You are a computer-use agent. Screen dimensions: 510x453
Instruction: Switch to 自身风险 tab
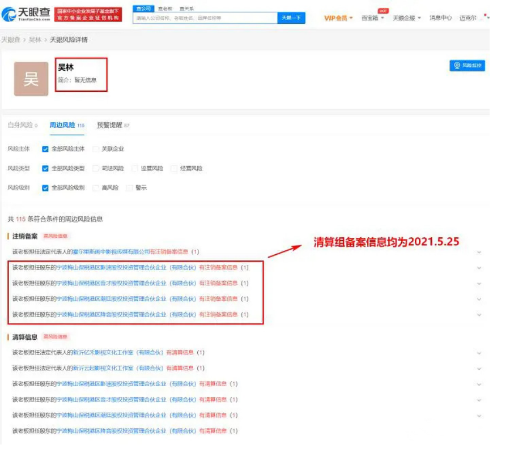(23, 125)
